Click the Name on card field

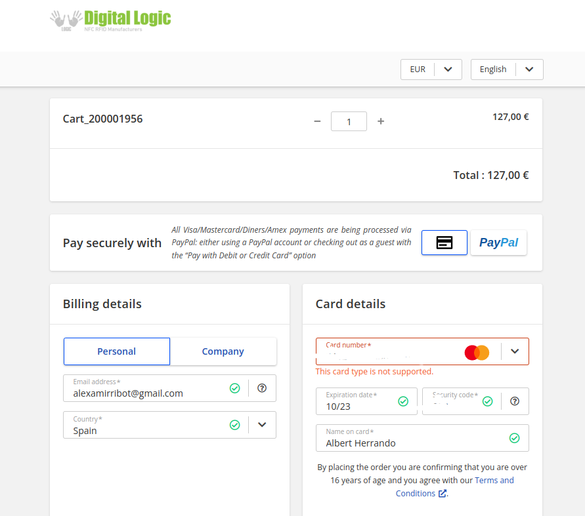[x=422, y=438]
